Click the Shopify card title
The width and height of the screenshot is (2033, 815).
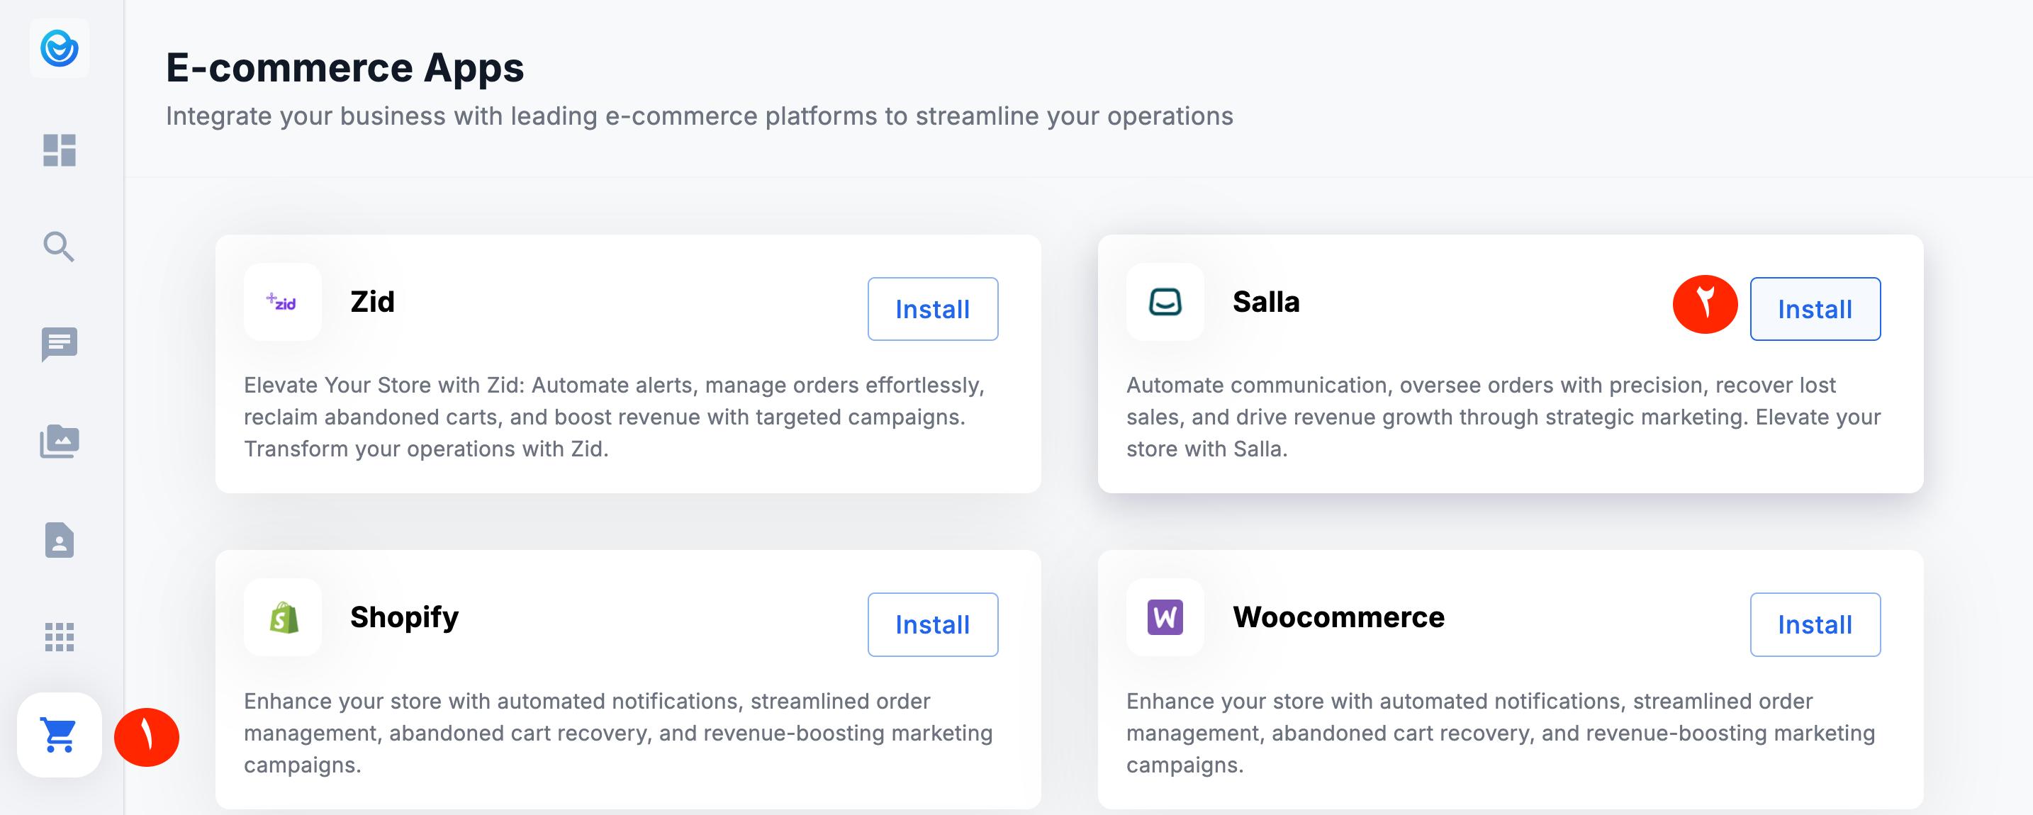404,618
